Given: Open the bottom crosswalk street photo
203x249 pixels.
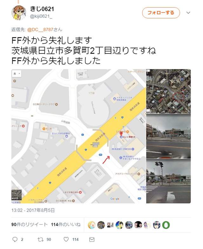Looking at the screenshot, I should 168,181.
